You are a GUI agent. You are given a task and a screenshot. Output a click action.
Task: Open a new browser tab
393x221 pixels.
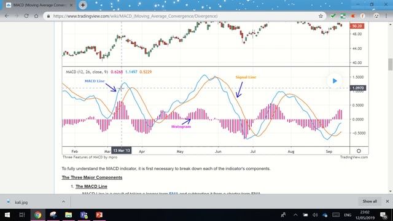(83, 5)
